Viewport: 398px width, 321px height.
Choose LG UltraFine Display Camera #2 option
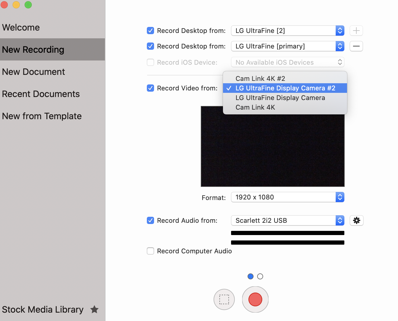(285, 88)
